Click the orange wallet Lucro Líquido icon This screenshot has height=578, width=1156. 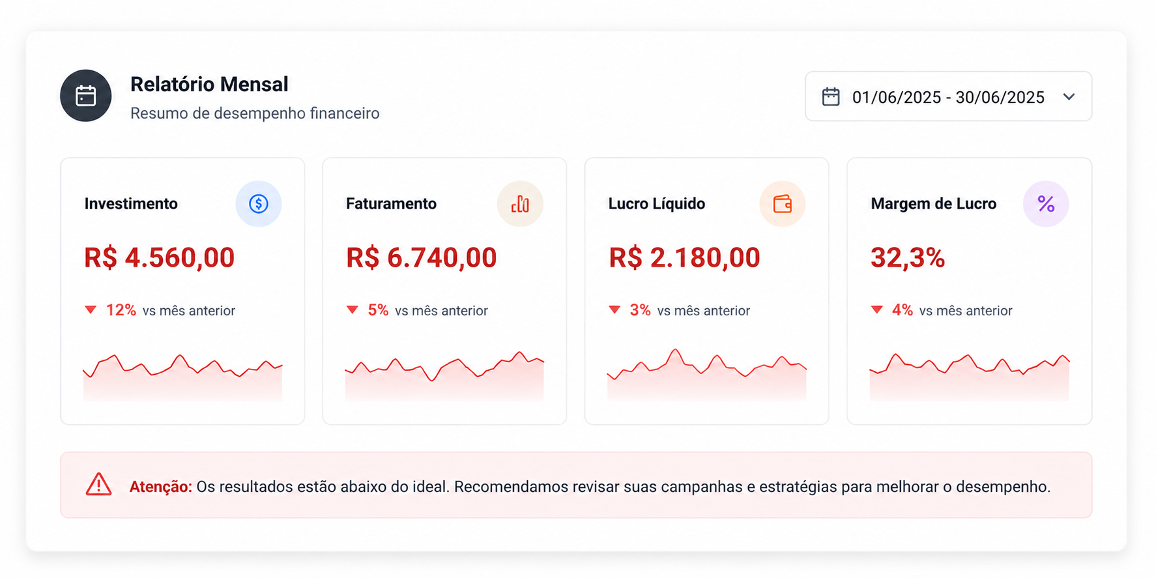[783, 204]
